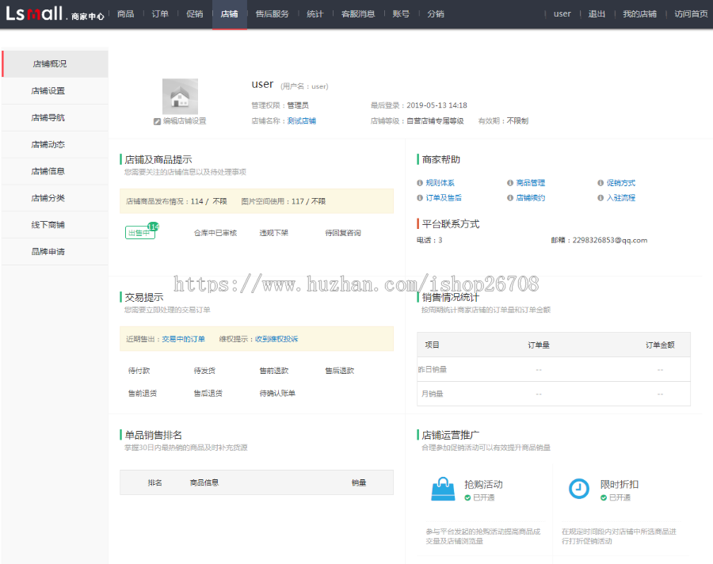Click 仓库中已审核 link

point(215,233)
